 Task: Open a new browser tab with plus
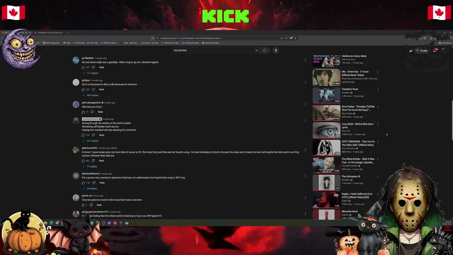click(x=67, y=33)
